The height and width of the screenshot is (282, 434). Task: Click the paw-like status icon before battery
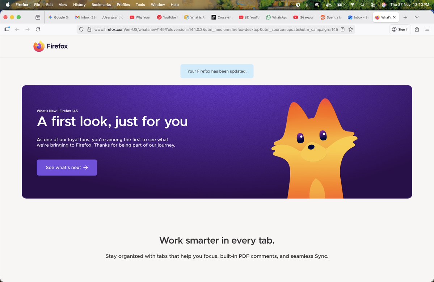coord(329,5)
